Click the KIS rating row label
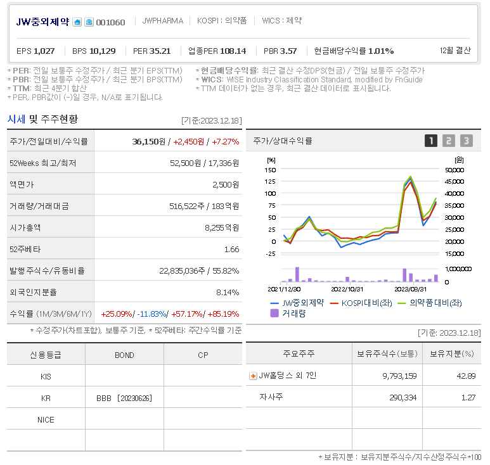Viewport: 490px width, 465px height. [x=46, y=377]
